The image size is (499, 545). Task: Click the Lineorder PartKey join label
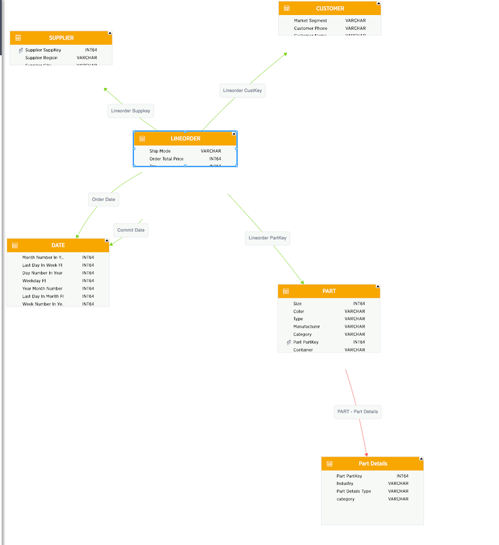pyautogui.click(x=268, y=238)
